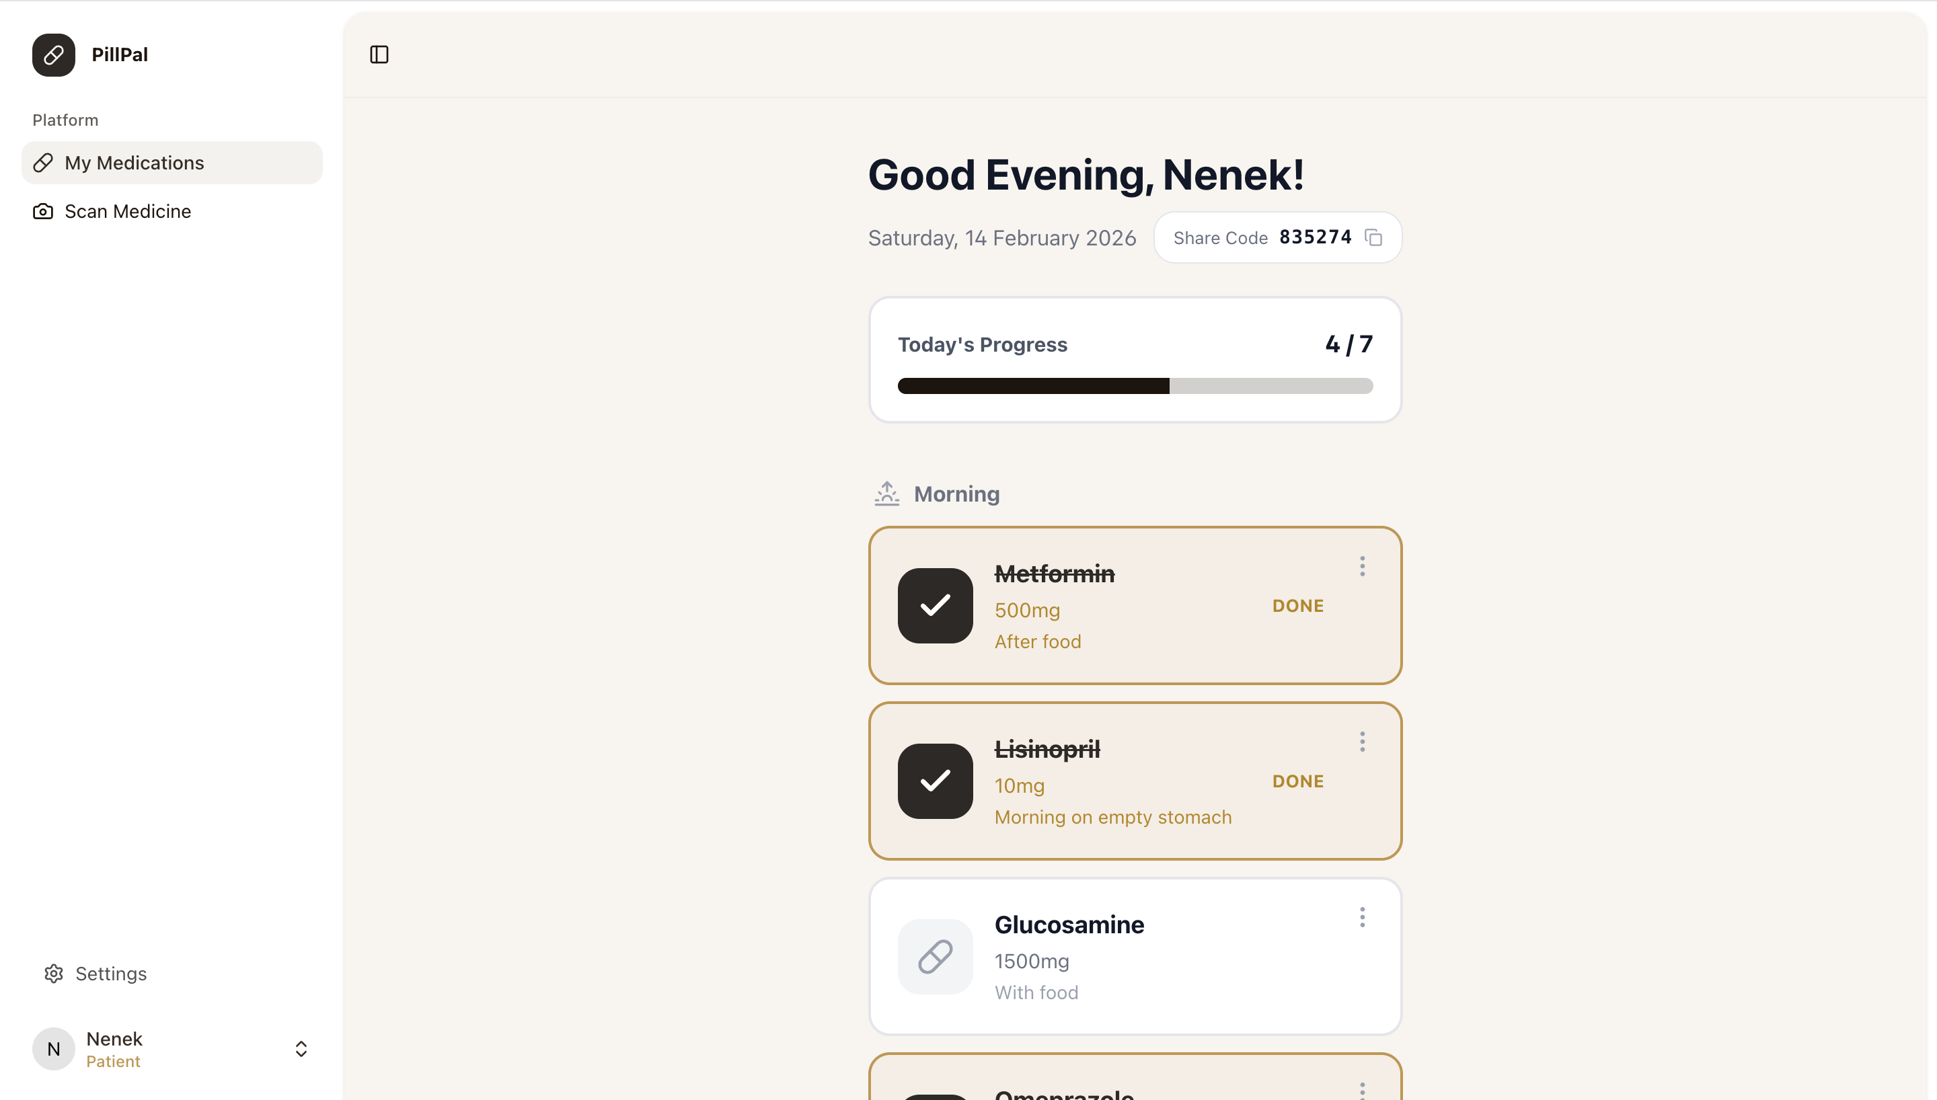
Task: Uncheck the Metformin taken checkbox
Action: 934,606
